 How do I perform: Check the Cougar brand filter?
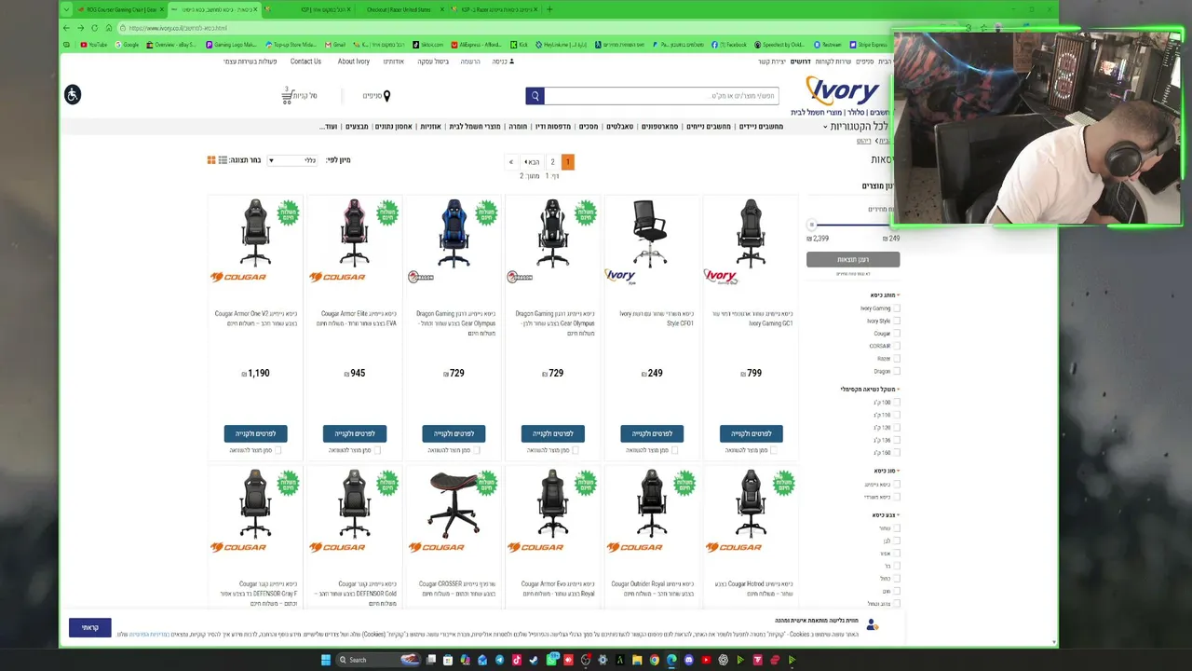pos(897,334)
